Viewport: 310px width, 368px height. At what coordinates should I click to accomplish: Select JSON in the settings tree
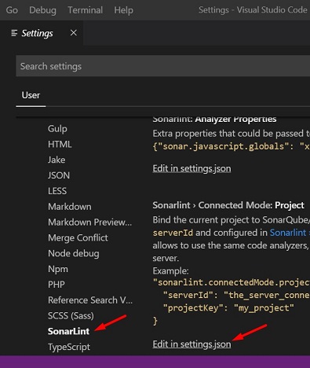(x=59, y=175)
